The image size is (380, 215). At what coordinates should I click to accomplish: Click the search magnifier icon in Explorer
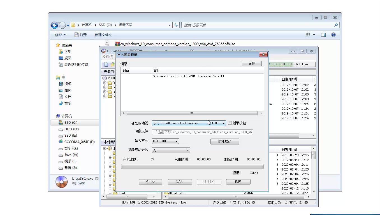click(x=336, y=25)
